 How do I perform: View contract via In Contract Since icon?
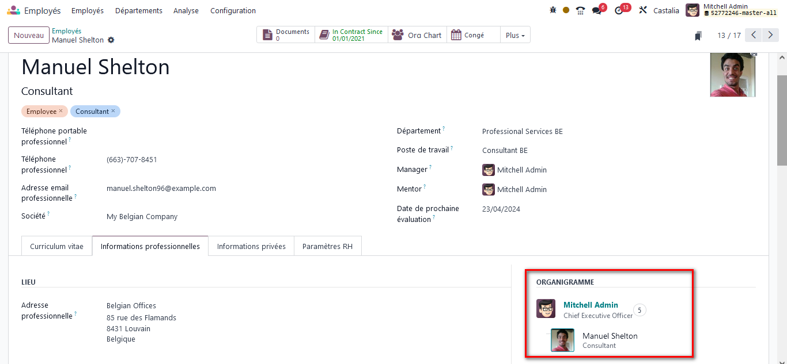pyautogui.click(x=324, y=35)
